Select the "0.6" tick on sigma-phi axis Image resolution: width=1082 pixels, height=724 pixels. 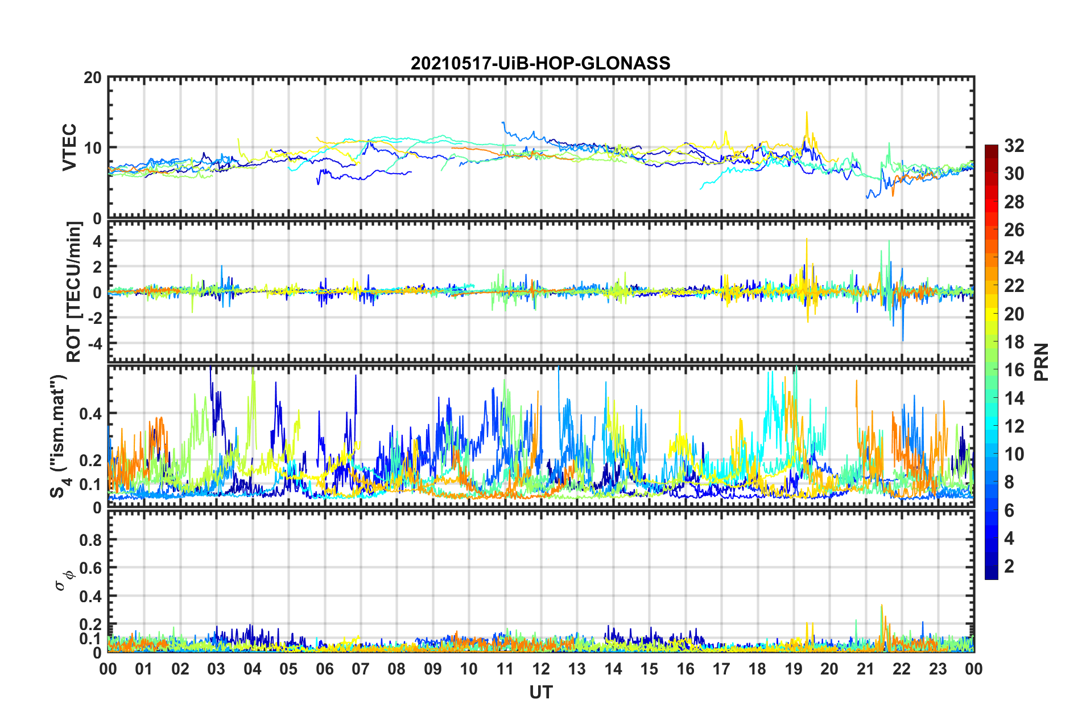click(x=91, y=568)
